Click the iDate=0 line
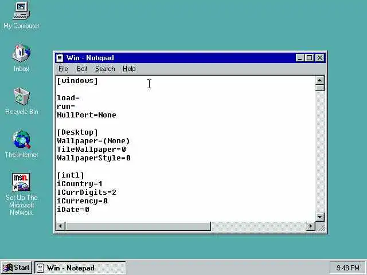 point(73,210)
